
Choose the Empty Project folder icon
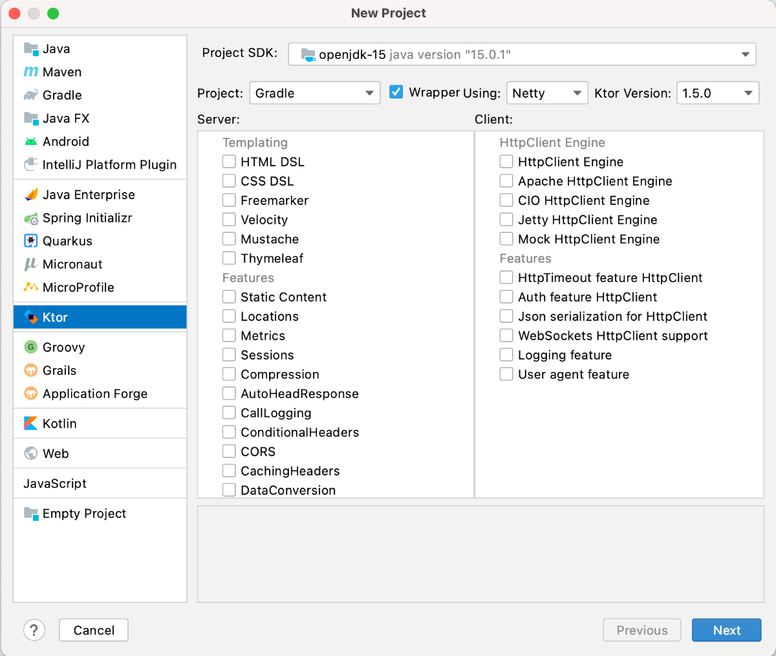point(31,514)
